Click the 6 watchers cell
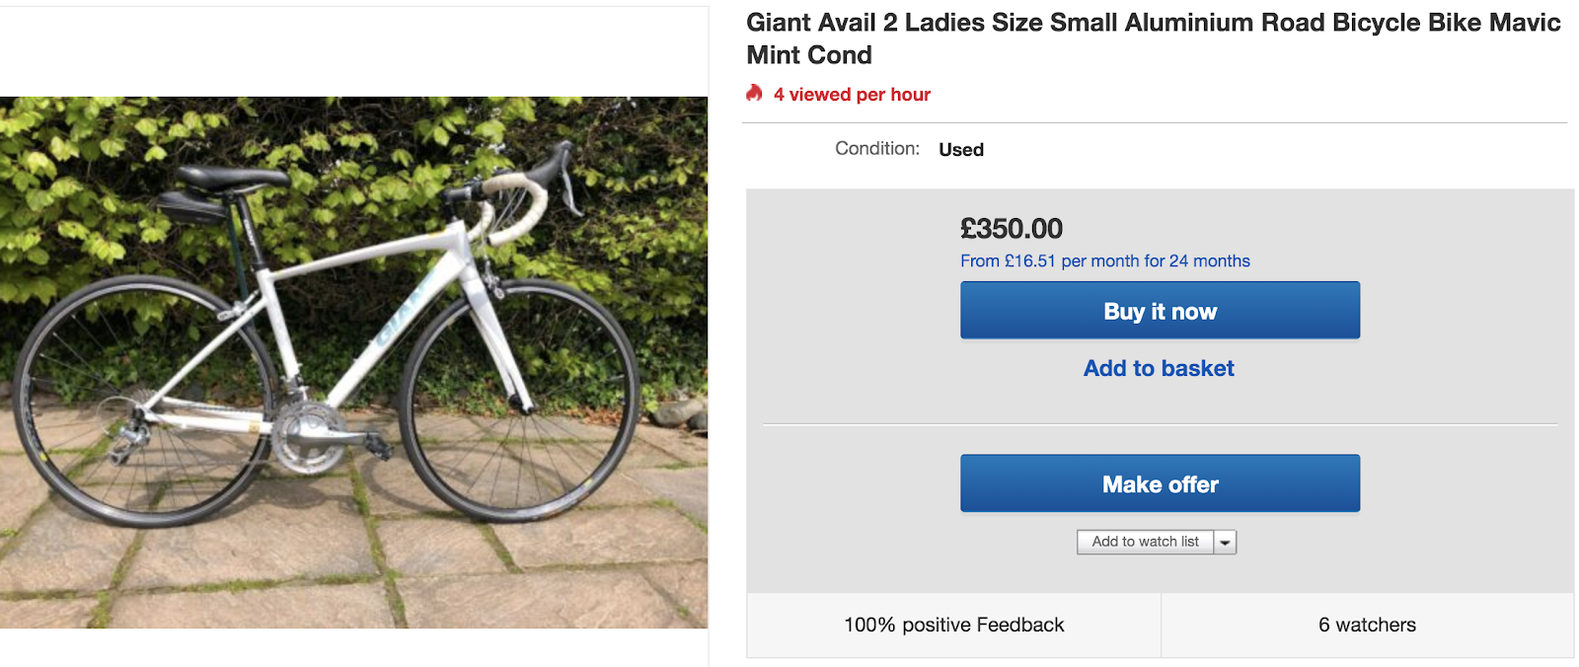 tap(1367, 625)
